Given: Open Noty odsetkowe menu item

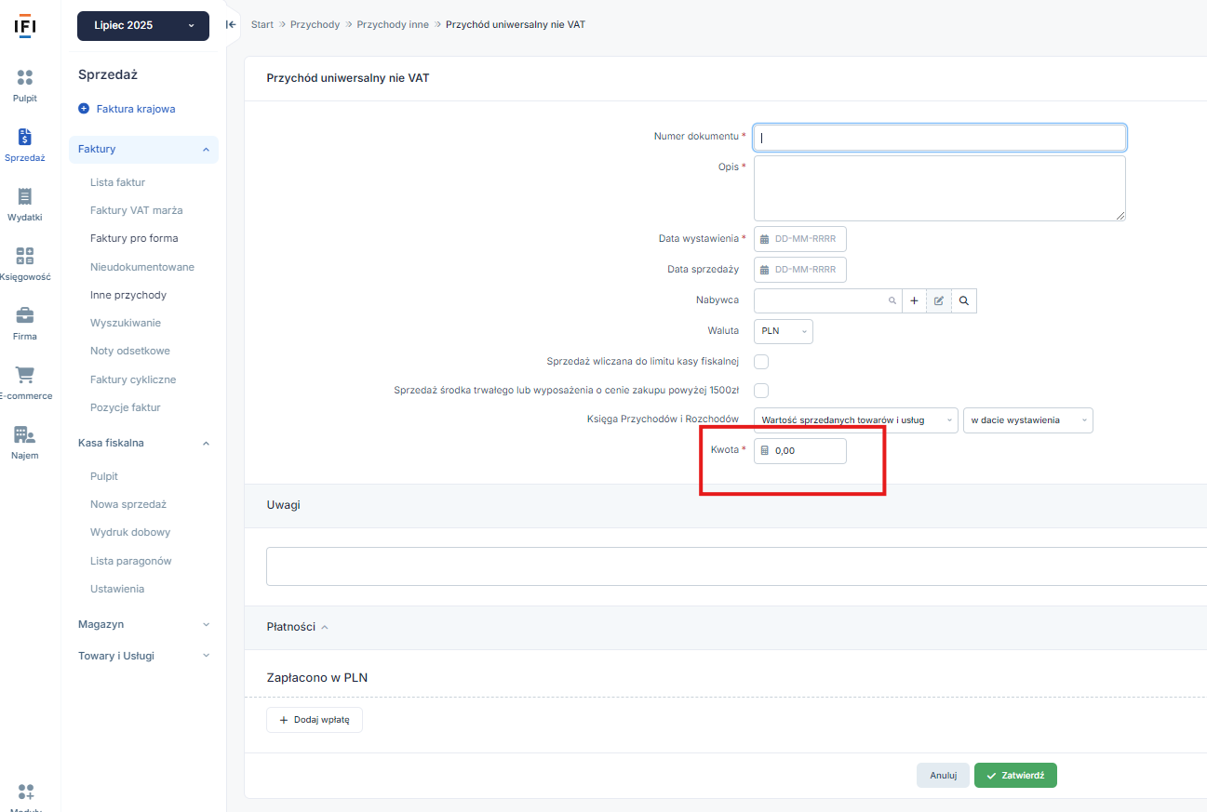Looking at the screenshot, I should pos(130,351).
